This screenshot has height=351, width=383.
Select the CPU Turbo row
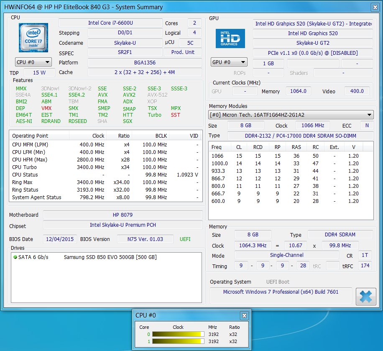pyautogui.click(x=106, y=167)
